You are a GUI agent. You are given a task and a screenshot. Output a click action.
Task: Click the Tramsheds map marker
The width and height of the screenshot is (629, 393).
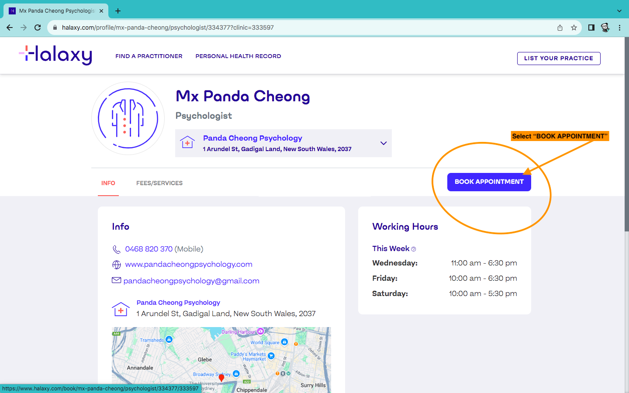[x=169, y=339]
